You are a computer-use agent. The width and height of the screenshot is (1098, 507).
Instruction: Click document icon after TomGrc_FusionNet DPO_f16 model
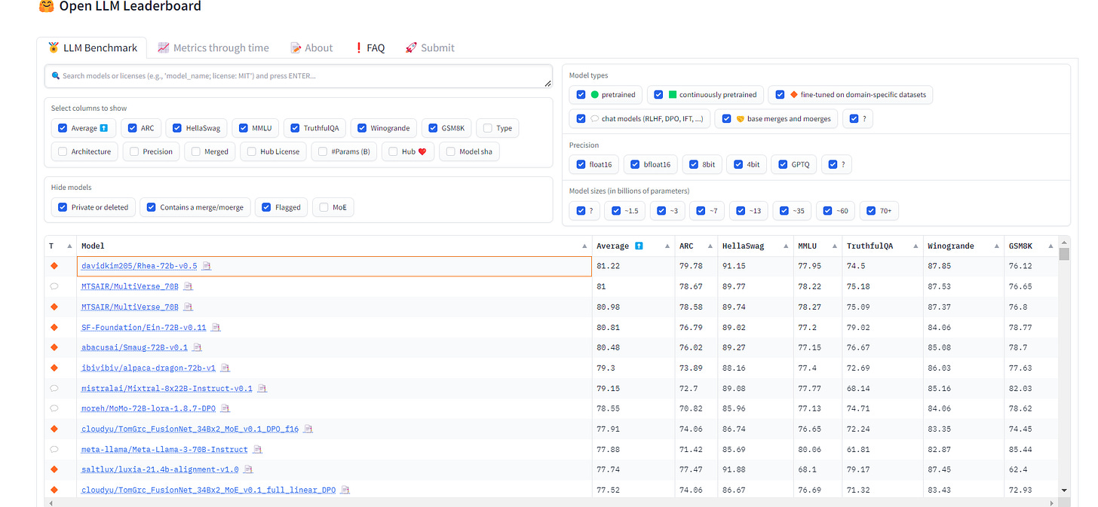tap(308, 429)
